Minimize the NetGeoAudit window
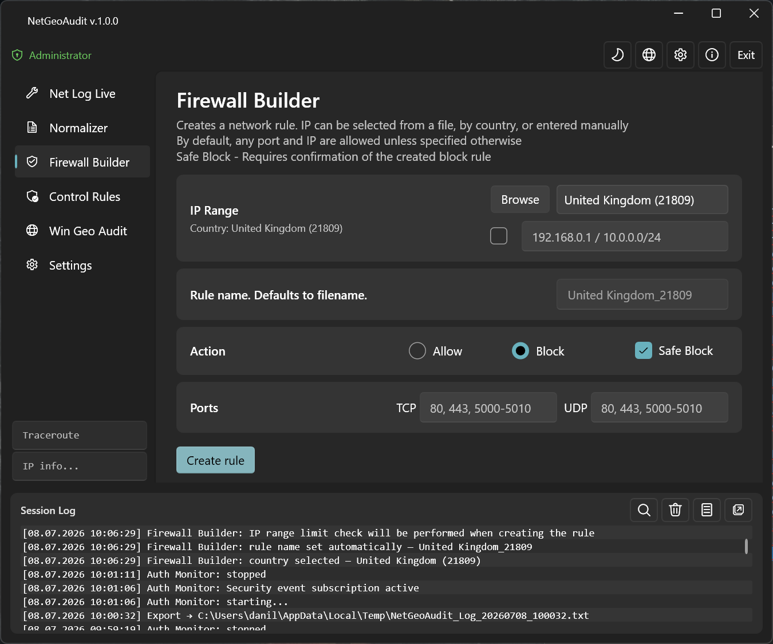Image resolution: width=773 pixels, height=644 pixels. (679, 13)
